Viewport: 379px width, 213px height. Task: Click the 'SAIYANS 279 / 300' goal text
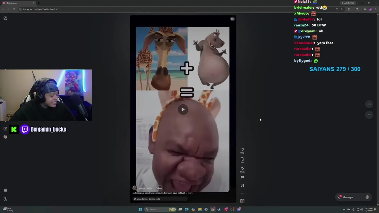[335, 69]
